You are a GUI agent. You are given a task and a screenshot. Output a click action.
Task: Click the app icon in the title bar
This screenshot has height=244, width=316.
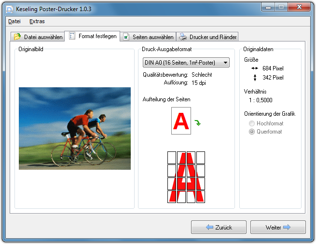[x=9, y=9]
